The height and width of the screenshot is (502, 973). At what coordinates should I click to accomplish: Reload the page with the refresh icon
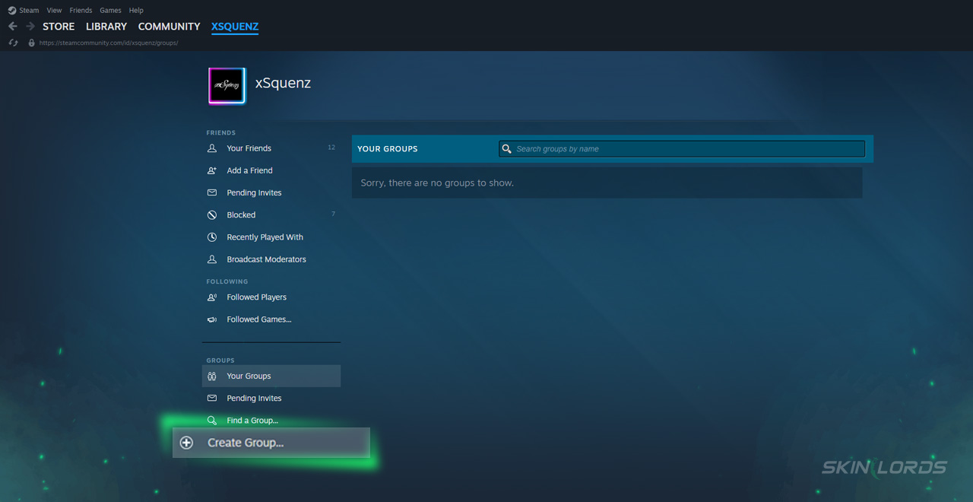click(13, 43)
